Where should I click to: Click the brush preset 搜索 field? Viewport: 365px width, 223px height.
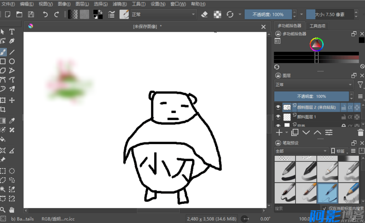pyautogui.click(x=296, y=208)
